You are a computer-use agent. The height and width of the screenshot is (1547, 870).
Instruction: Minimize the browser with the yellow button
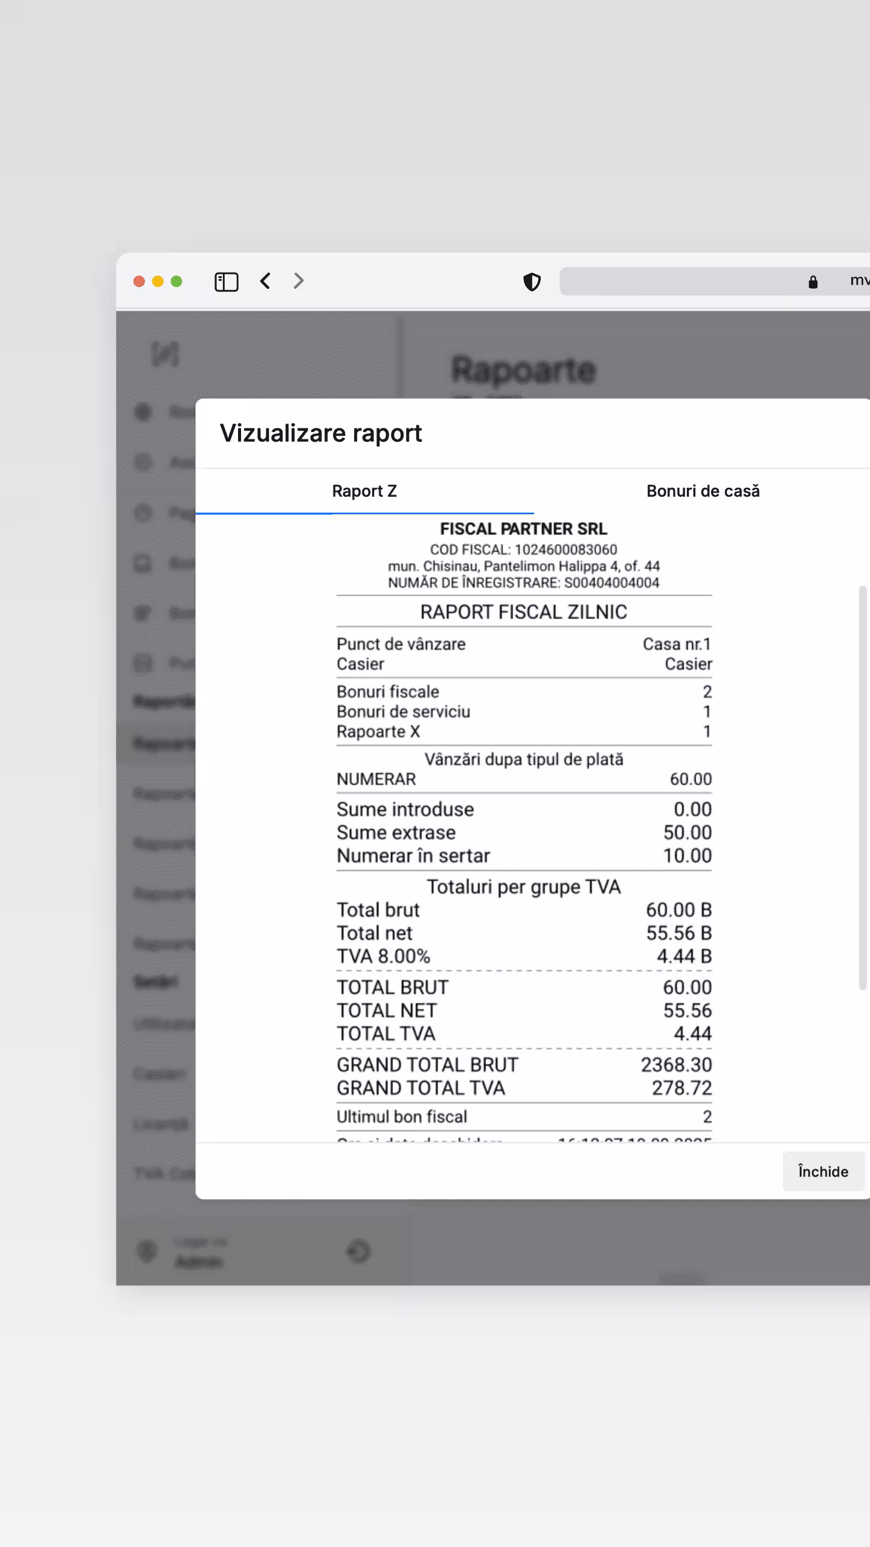(158, 282)
